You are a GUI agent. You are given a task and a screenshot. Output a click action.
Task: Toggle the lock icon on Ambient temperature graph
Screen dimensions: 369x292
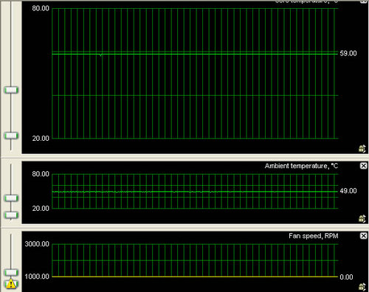tap(362, 218)
